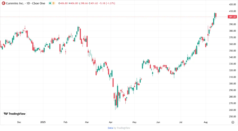
Task: Click the Jul label on time axis
Action: click(x=181, y=122)
